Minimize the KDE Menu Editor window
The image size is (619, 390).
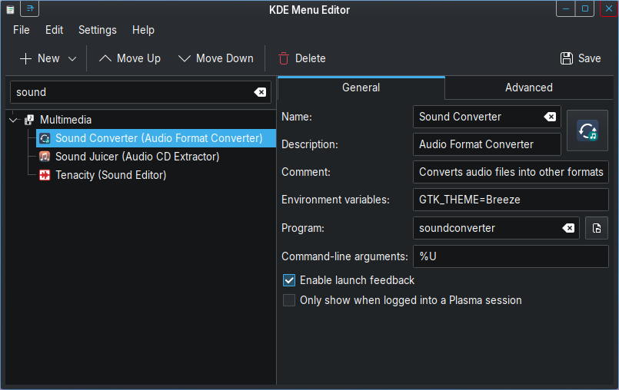(x=566, y=8)
